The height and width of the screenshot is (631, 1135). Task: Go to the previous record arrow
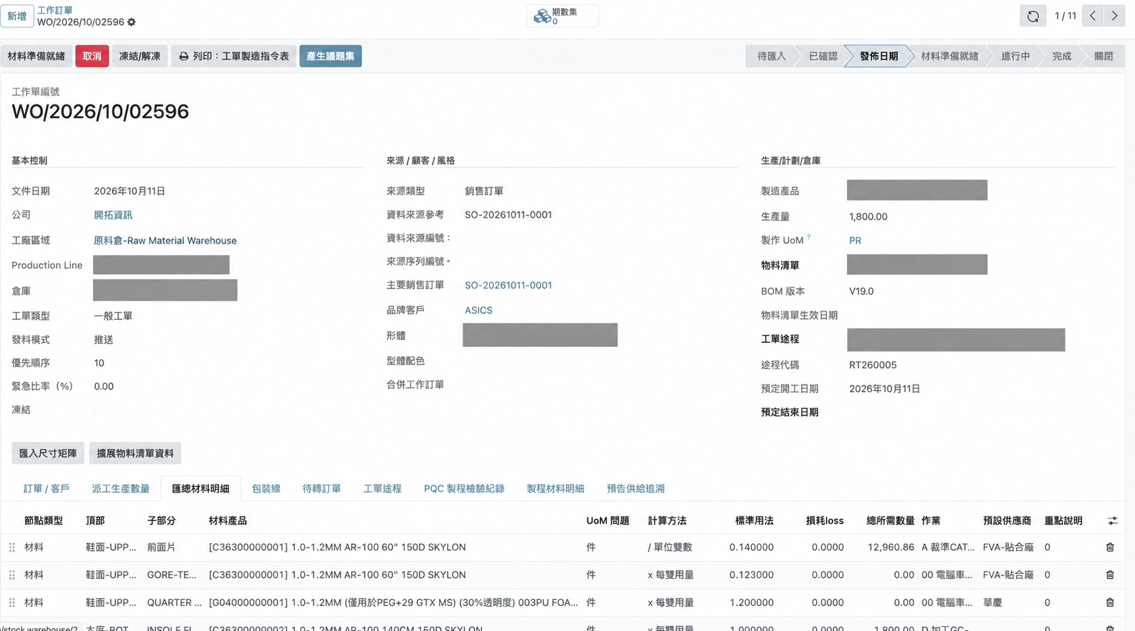tap(1093, 16)
